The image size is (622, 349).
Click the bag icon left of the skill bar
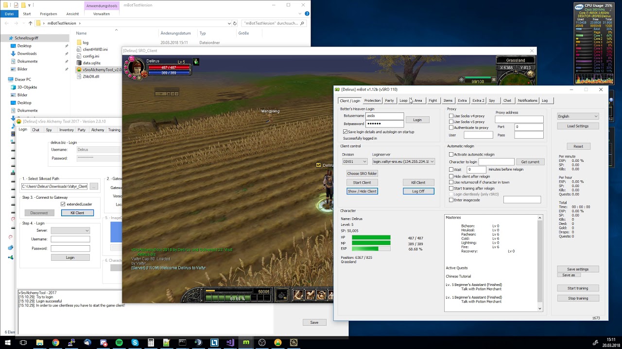[282, 294]
